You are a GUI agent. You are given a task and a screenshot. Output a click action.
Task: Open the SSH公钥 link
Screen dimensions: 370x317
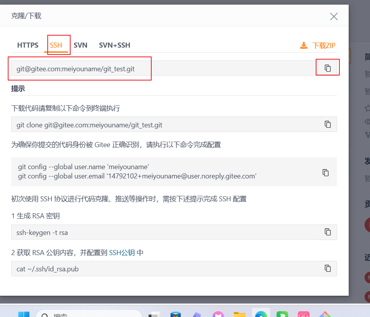(x=122, y=253)
